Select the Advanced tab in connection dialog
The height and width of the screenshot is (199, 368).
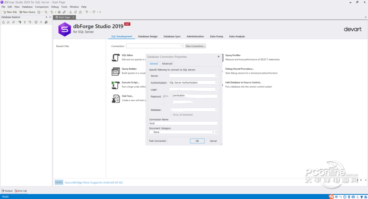[x=167, y=64]
